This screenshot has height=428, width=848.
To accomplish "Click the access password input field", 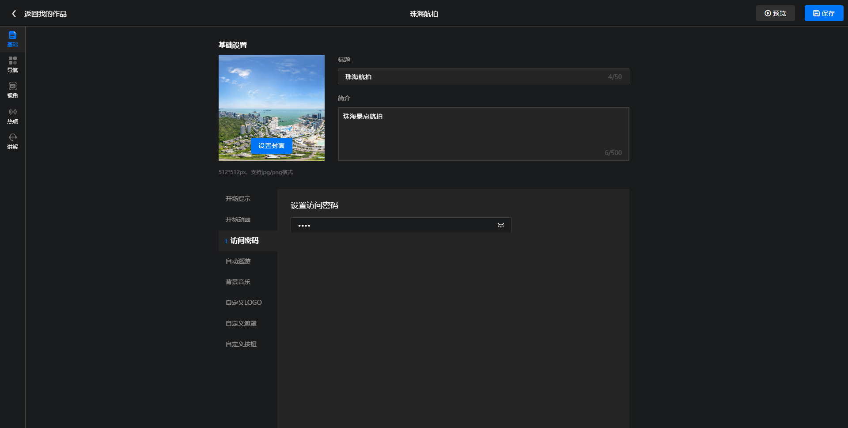I will [393, 225].
